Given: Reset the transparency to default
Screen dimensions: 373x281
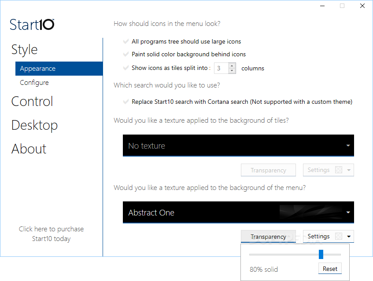Looking at the screenshot, I should (x=330, y=269).
